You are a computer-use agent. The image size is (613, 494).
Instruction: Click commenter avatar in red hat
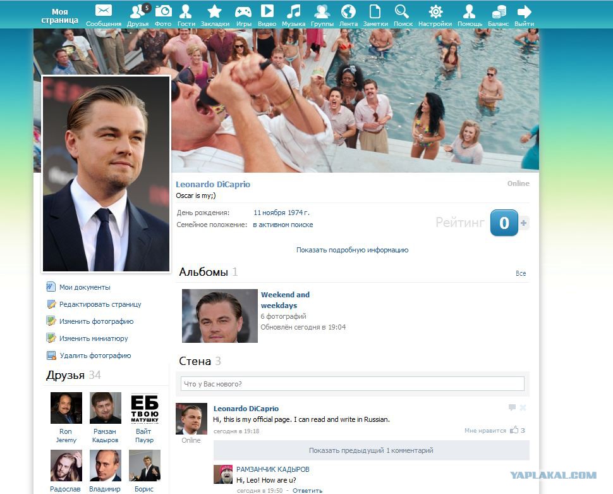coord(223,474)
